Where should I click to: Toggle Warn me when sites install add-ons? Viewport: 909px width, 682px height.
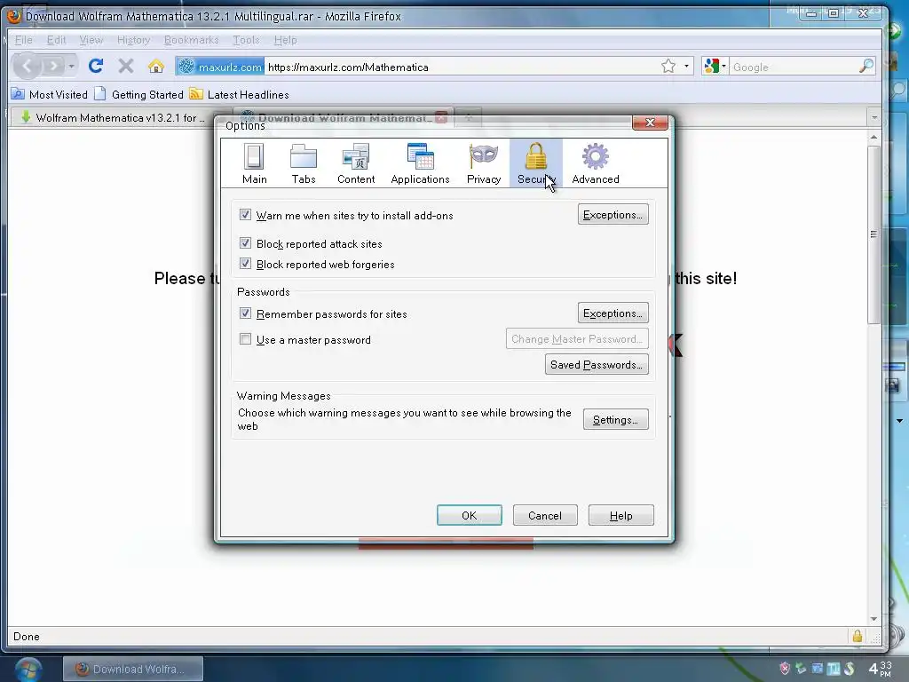point(245,215)
